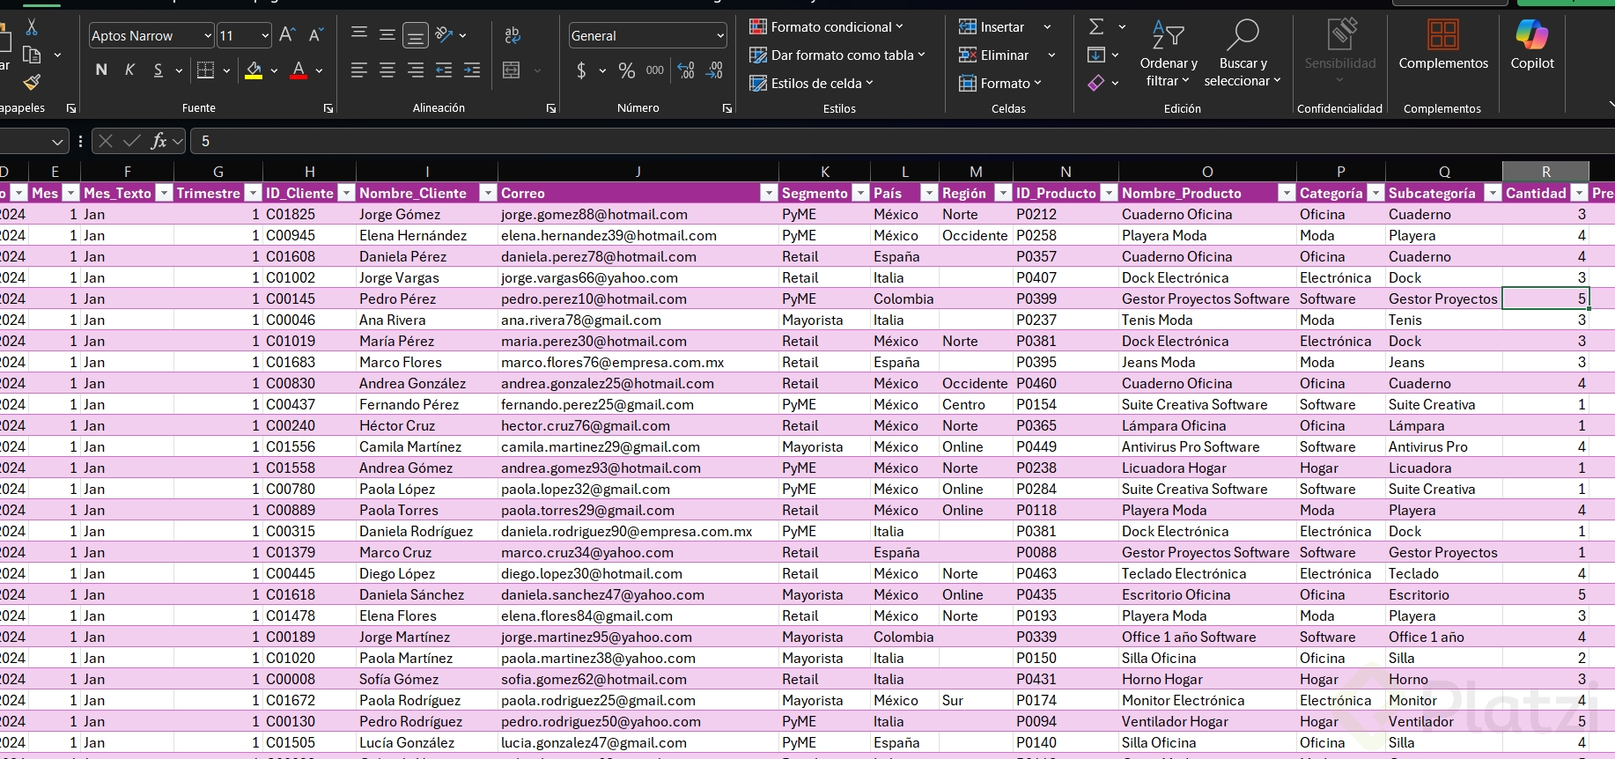Center-align text with the center alignment icon
This screenshot has height=759, width=1615.
tap(387, 70)
